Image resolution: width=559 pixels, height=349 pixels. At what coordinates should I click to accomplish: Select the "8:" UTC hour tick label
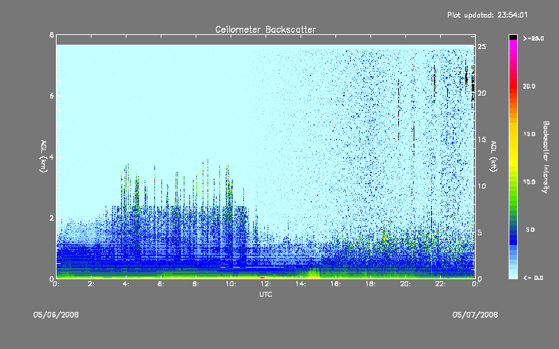coord(196,284)
